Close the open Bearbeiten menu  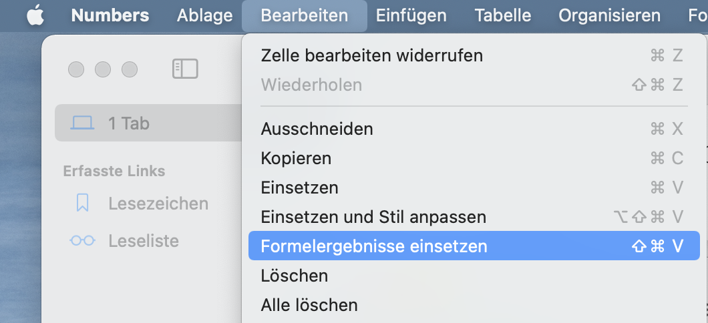(x=304, y=15)
